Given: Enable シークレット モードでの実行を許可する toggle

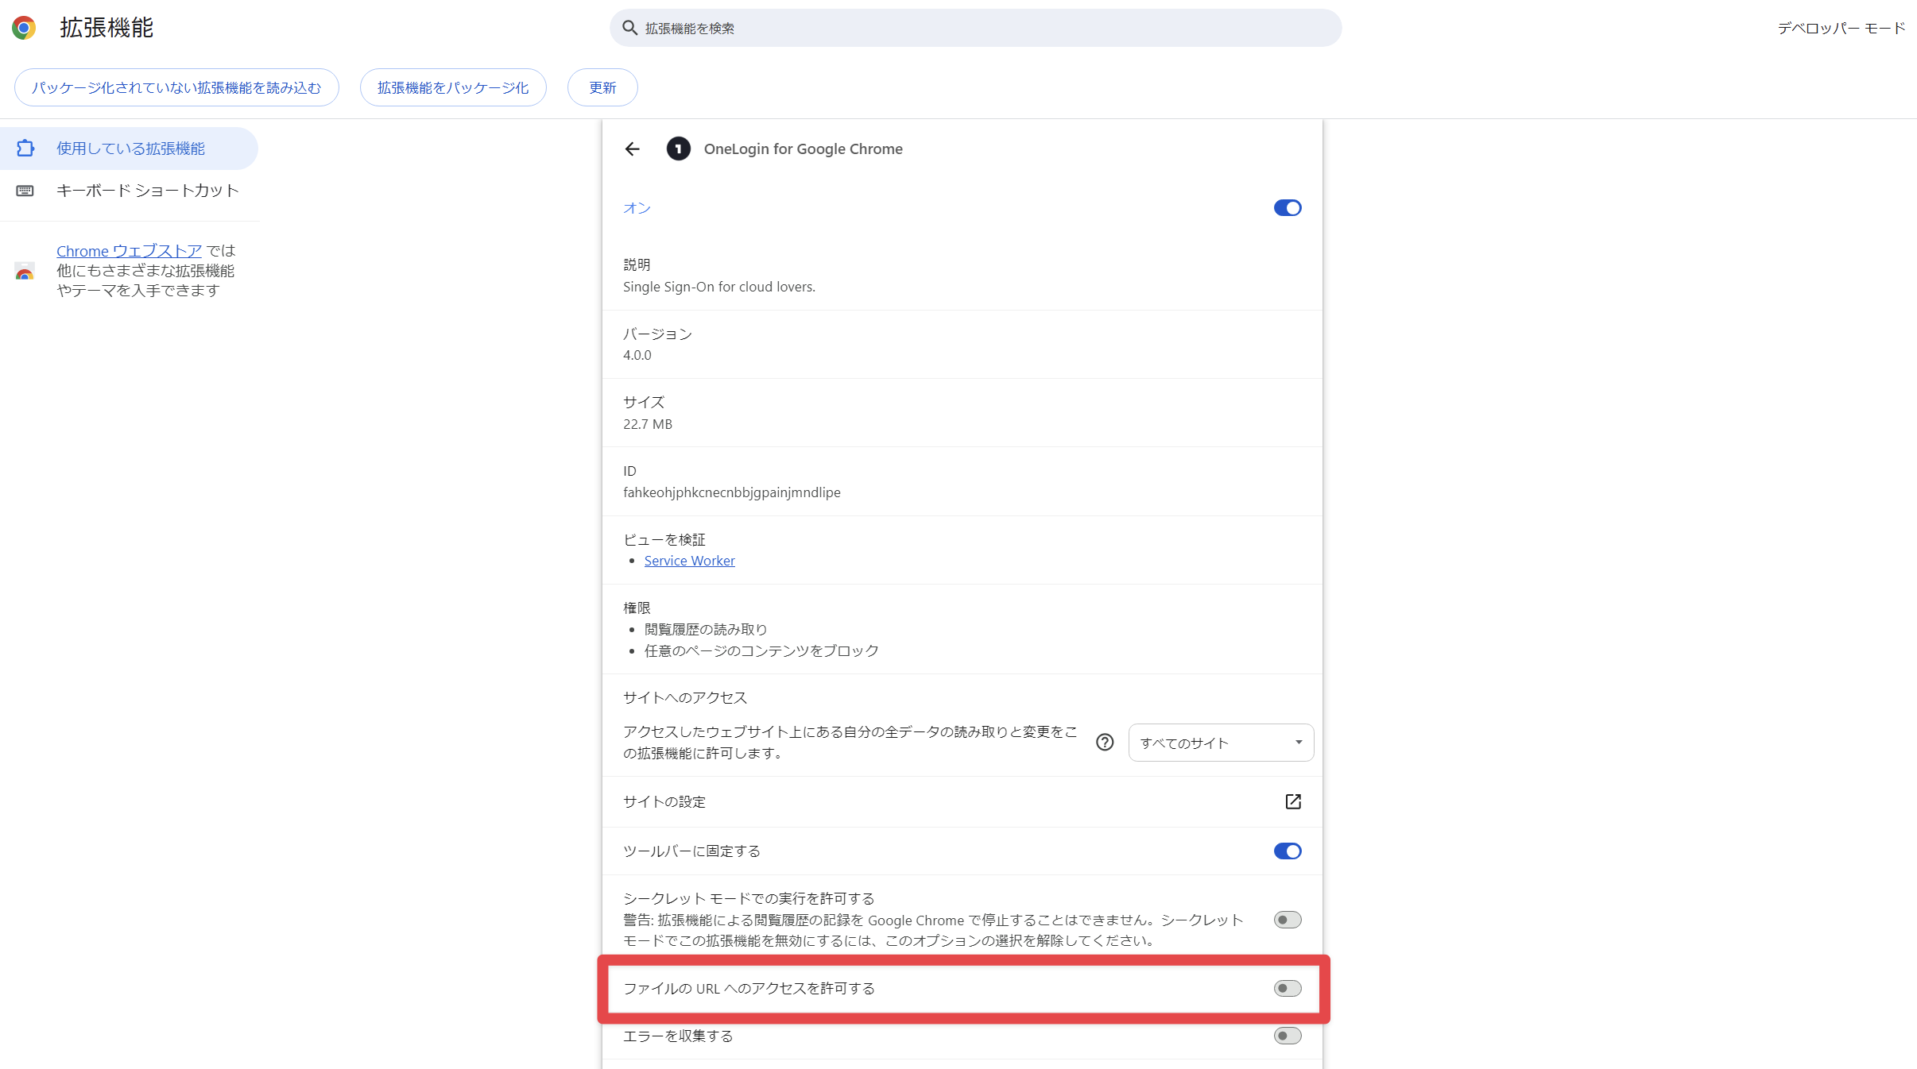Looking at the screenshot, I should (1288, 920).
